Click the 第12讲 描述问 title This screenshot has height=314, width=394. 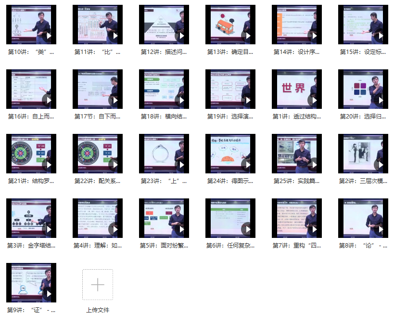(x=164, y=52)
